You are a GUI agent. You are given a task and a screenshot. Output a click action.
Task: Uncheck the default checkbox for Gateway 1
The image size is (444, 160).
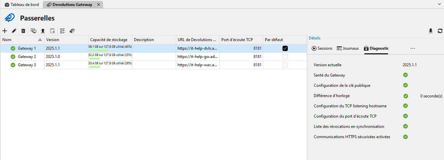[x=285, y=48]
